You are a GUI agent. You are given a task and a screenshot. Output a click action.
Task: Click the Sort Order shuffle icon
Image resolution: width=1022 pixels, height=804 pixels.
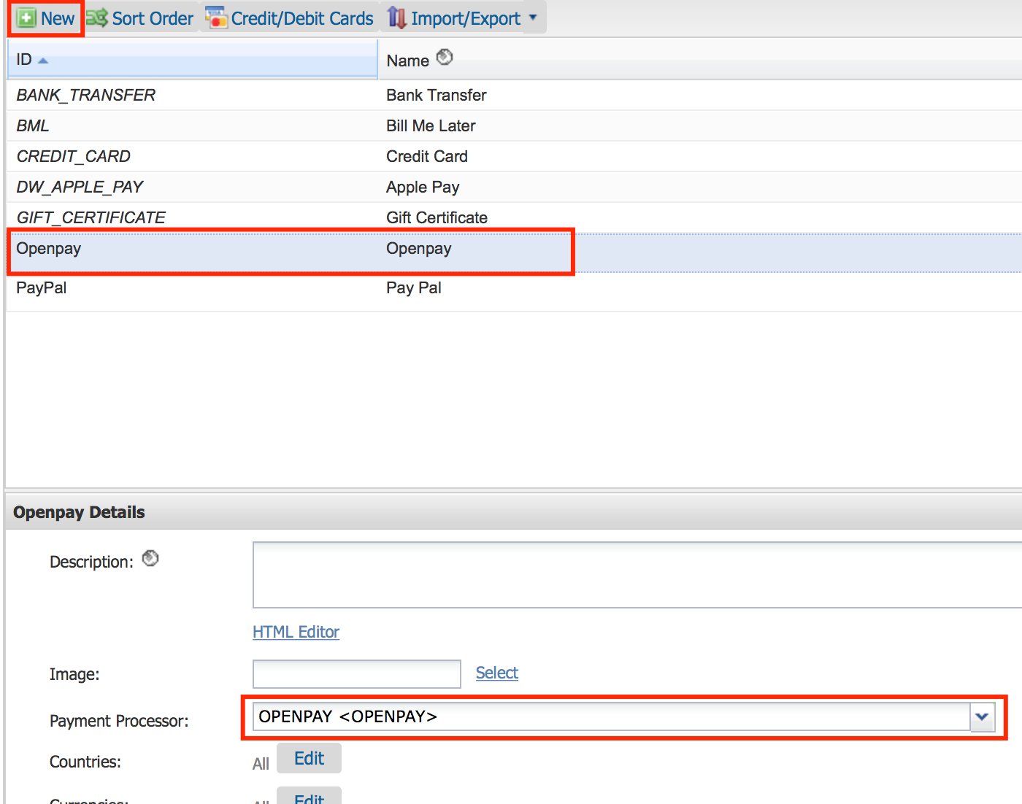click(x=97, y=18)
